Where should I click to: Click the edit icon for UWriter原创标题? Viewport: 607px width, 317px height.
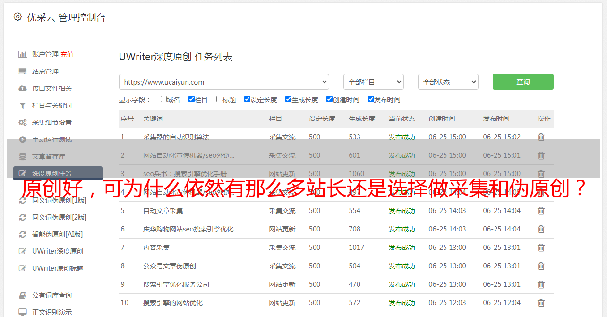click(x=22, y=268)
